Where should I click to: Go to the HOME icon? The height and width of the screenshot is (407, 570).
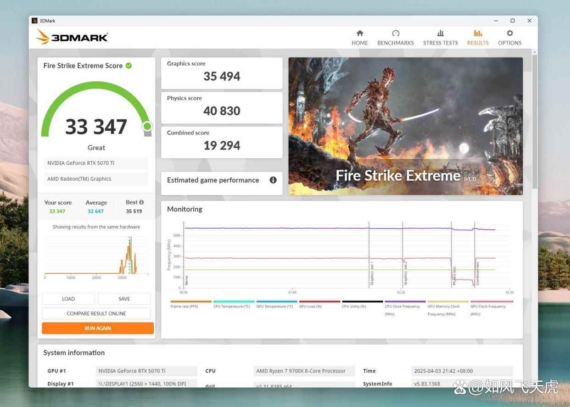(360, 33)
